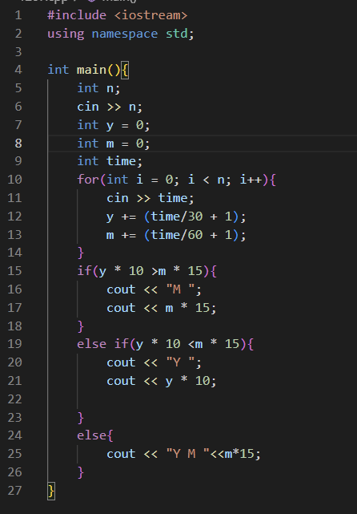Click empty line number 22 in the gutter

[x=14, y=399]
